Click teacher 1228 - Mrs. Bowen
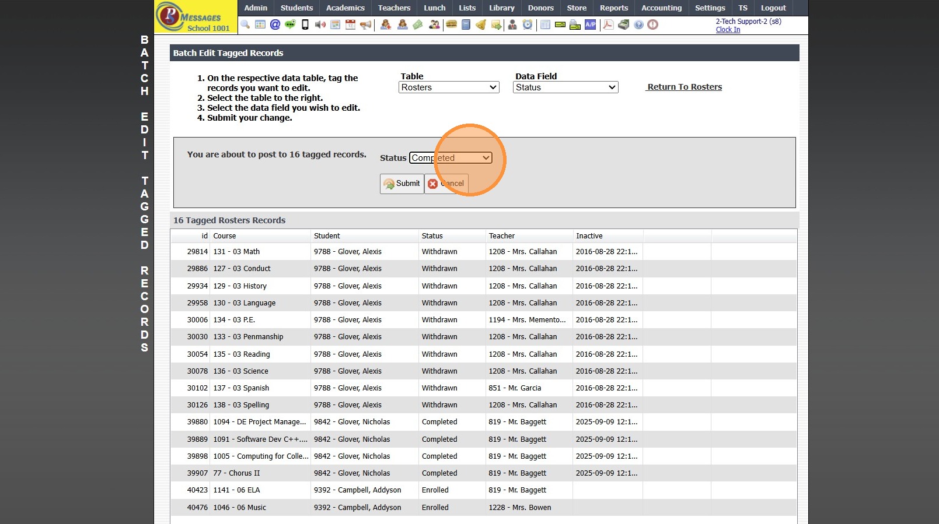 coord(520,508)
